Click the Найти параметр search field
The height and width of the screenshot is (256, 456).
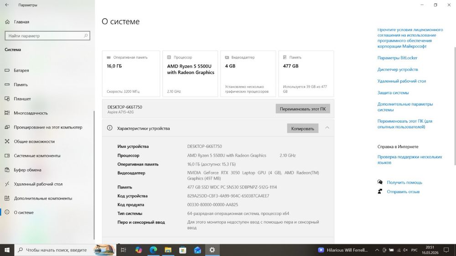point(47,35)
